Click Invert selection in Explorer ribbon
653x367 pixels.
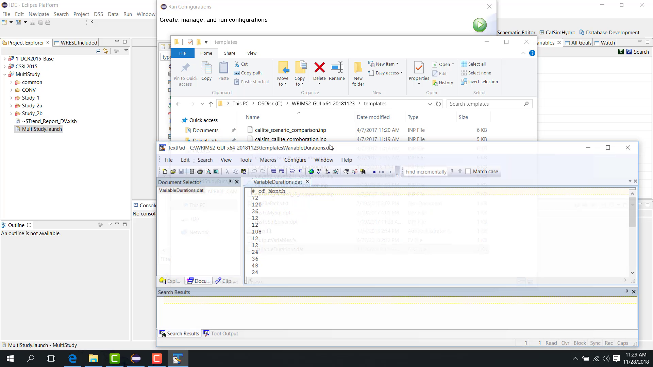pyautogui.click(x=480, y=82)
